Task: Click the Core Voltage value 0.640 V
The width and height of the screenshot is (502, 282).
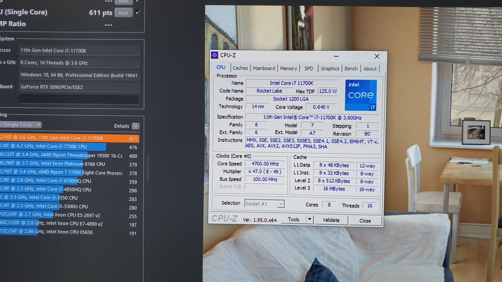Action: pos(321,107)
